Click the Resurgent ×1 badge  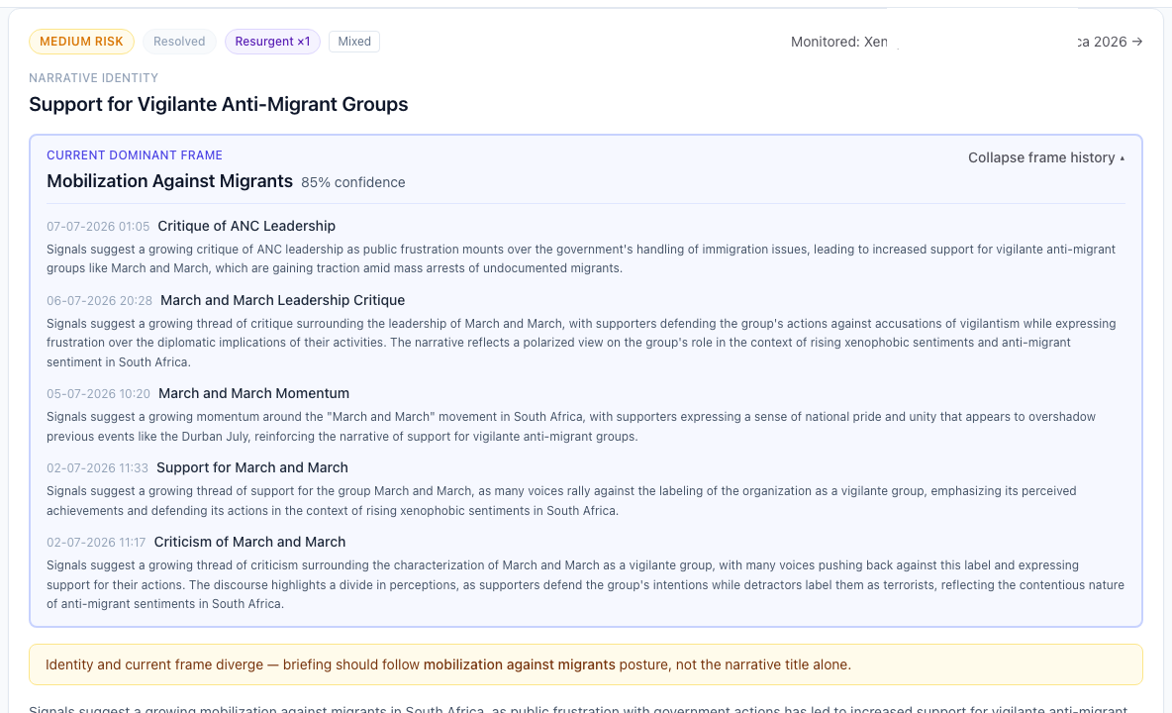pyautogui.click(x=273, y=42)
